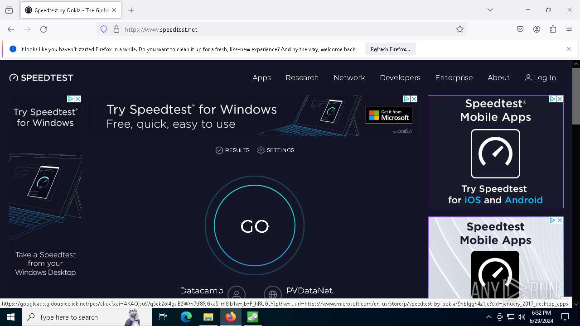Image resolution: width=580 pixels, height=326 pixels.
Task: Show hidden system tray icons
Action: coord(488,317)
